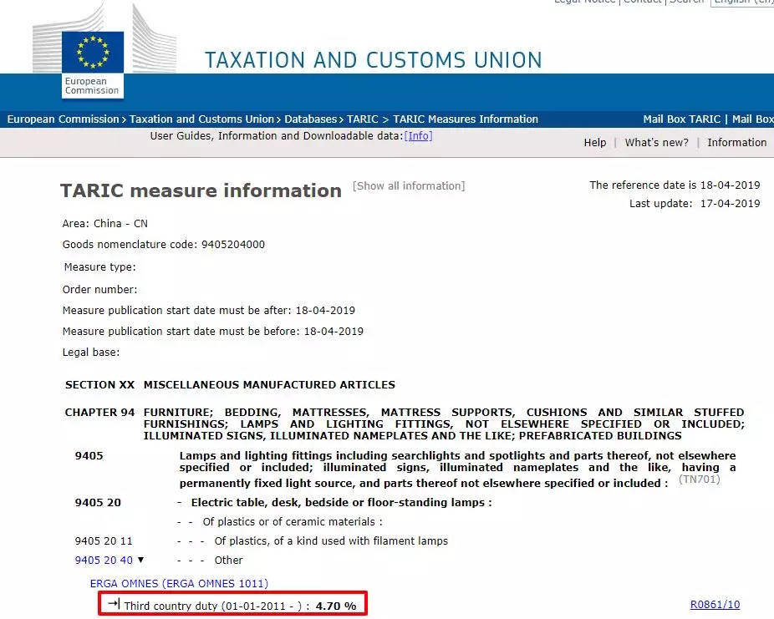Click the Taxation and Customs Union title

pos(374,60)
